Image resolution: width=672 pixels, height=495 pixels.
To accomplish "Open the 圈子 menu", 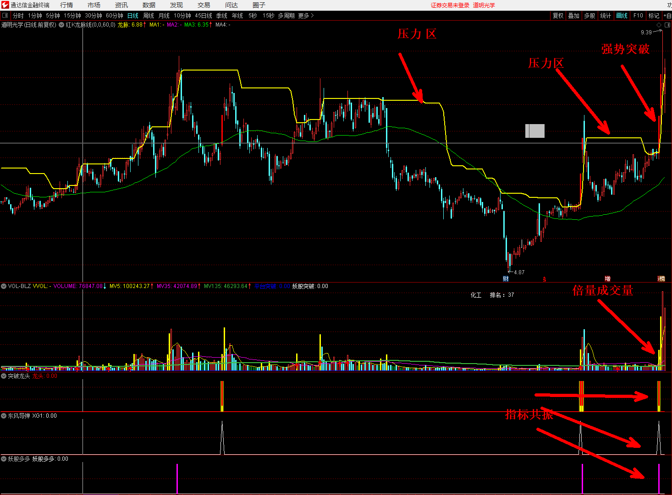I will click(259, 5).
